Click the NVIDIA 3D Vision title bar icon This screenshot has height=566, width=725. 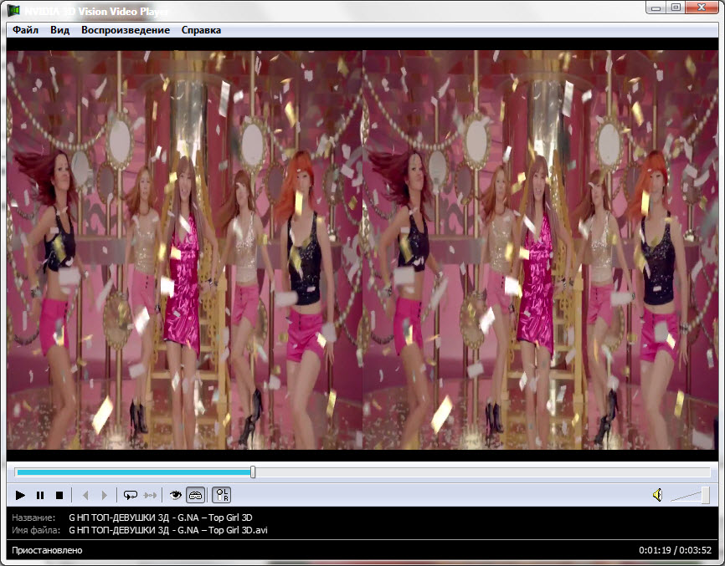pyautogui.click(x=13, y=10)
